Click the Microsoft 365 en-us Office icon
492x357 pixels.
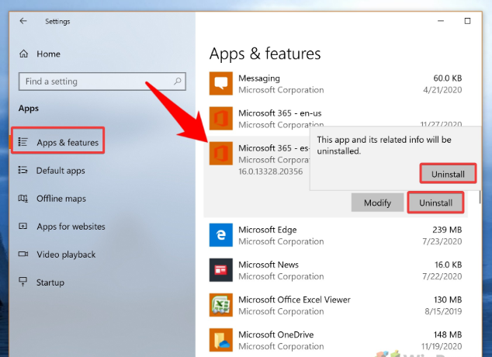point(221,119)
